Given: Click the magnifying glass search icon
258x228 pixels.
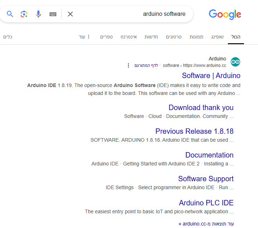Looking at the screenshot, I should tap(10, 14).
